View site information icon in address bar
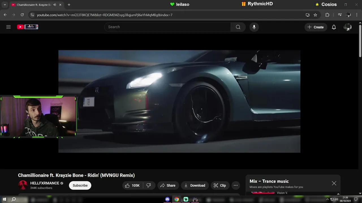 [32, 15]
